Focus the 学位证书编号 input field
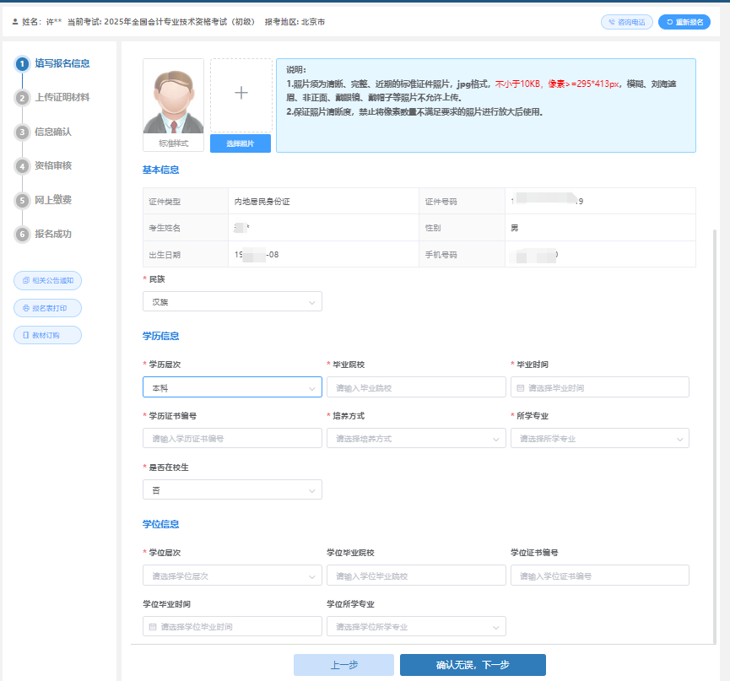 [600, 576]
